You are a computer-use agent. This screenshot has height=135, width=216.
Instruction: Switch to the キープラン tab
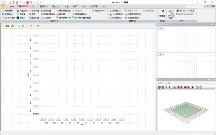161,83
